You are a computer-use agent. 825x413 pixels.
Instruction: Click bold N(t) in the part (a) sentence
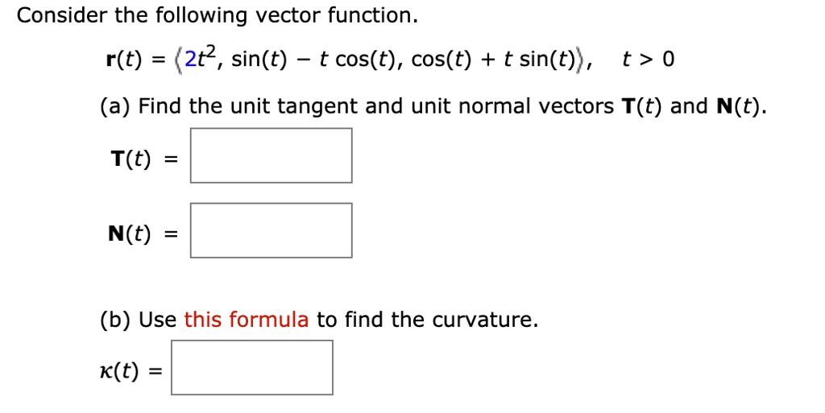(739, 106)
